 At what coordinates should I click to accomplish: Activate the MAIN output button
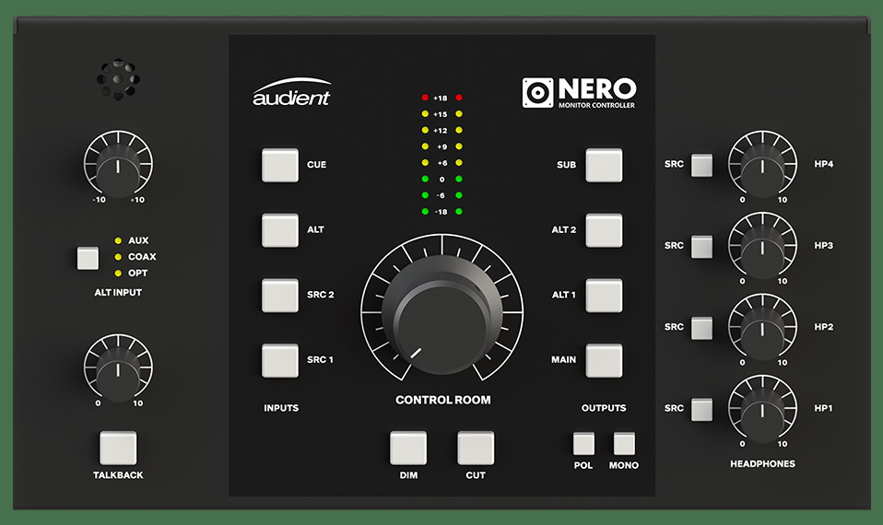tap(604, 360)
